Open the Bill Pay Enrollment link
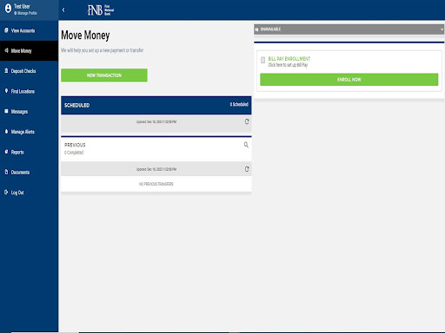 pyautogui.click(x=289, y=59)
